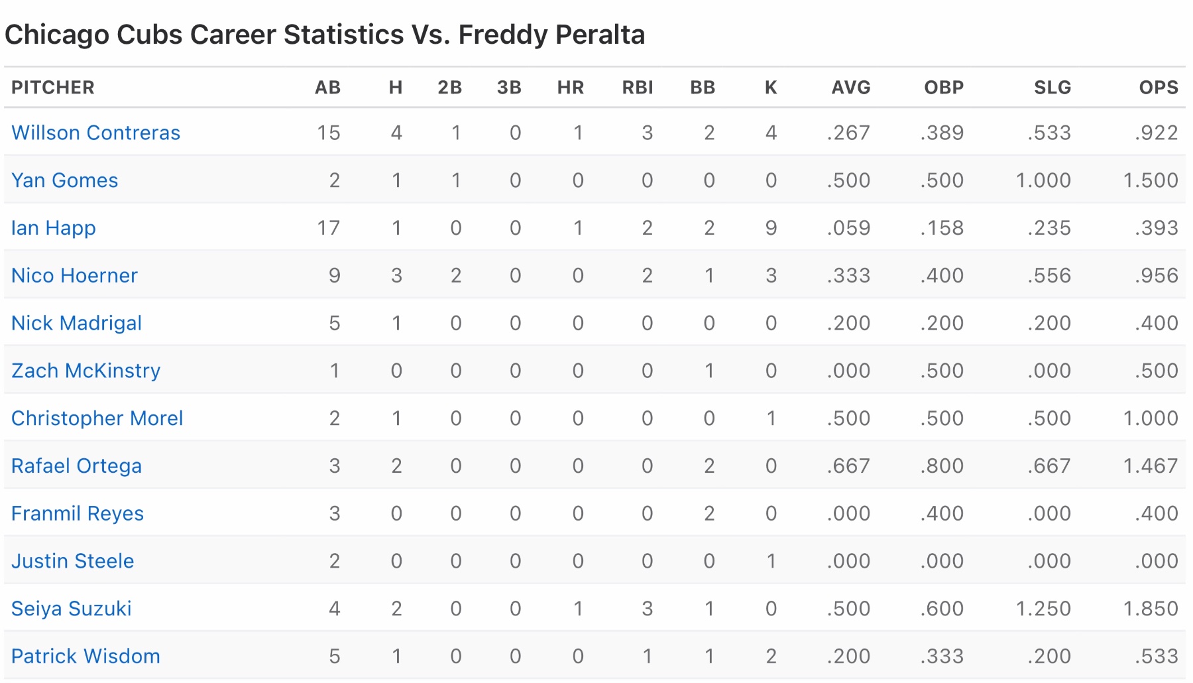This screenshot has height=683, width=1193.
Task: Open Nick Madrigal's profile link
Action: pyautogui.click(x=76, y=323)
